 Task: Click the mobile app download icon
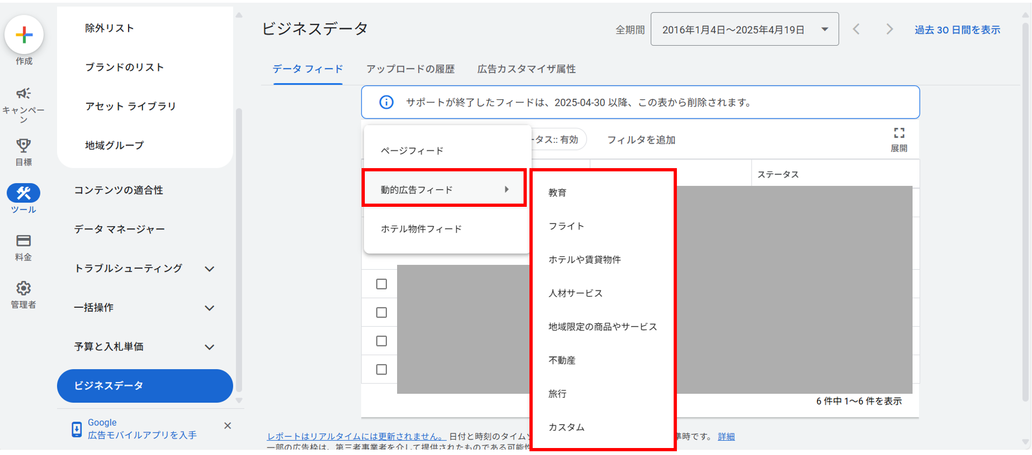pos(76,429)
